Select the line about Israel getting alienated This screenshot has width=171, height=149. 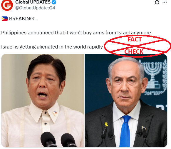pyautogui.click(x=52, y=47)
